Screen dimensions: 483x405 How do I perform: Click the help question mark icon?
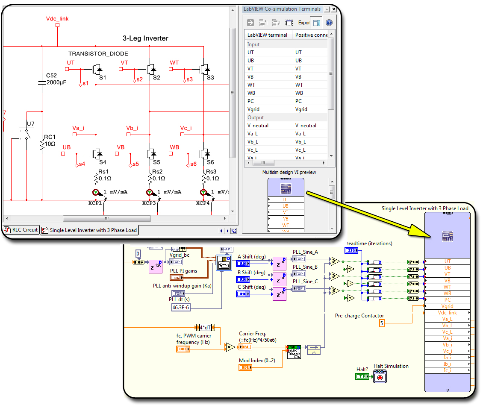329,23
